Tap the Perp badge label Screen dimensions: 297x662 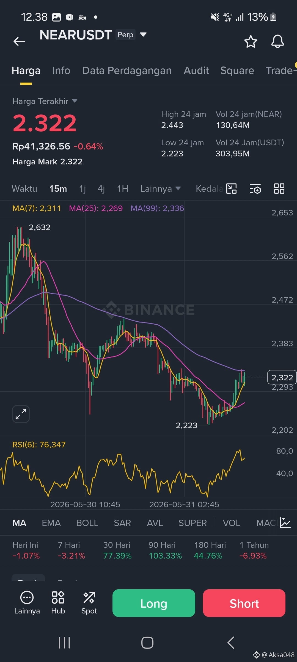pyautogui.click(x=125, y=34)
